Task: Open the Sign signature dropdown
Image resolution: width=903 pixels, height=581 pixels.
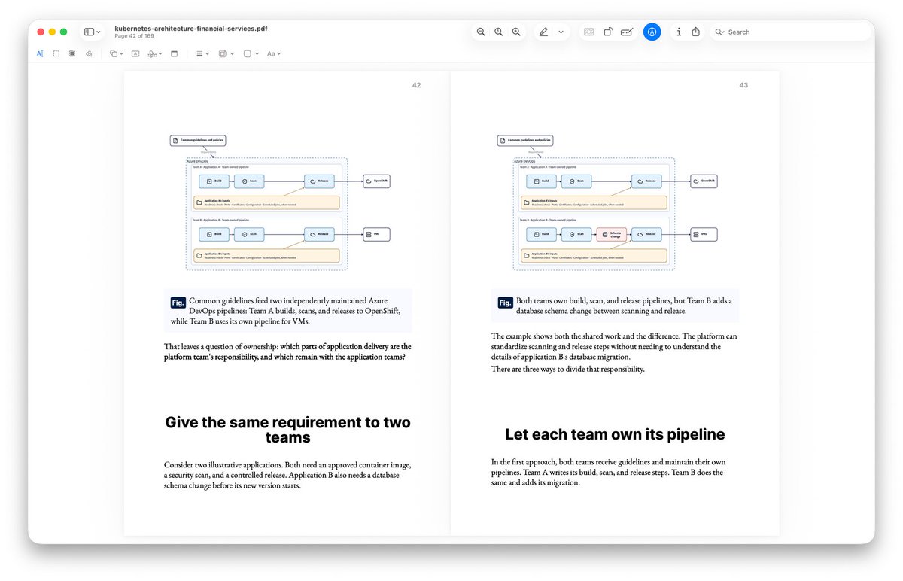Action: [155, 53]
